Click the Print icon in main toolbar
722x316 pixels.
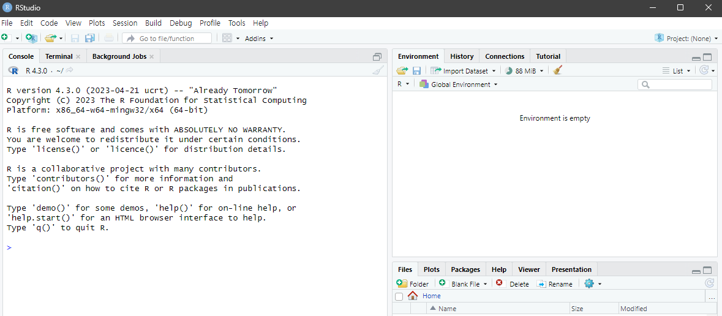[x=108, y=38]
